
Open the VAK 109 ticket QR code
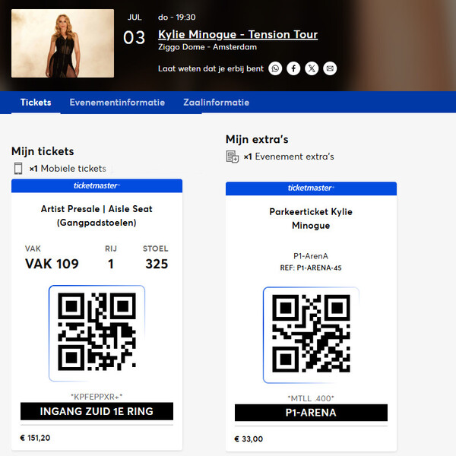97,334
